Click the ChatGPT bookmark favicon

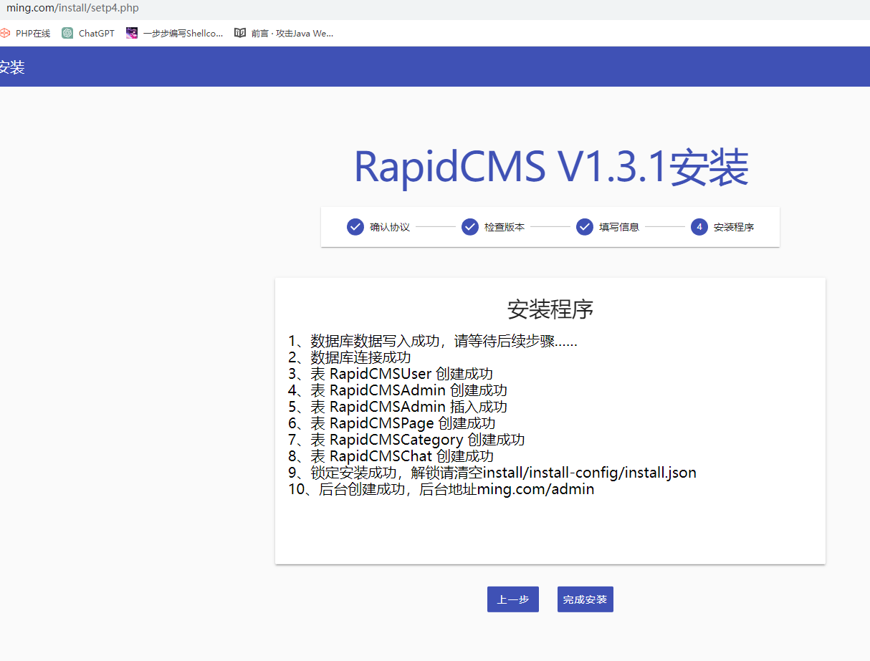[x=67, y=33]
